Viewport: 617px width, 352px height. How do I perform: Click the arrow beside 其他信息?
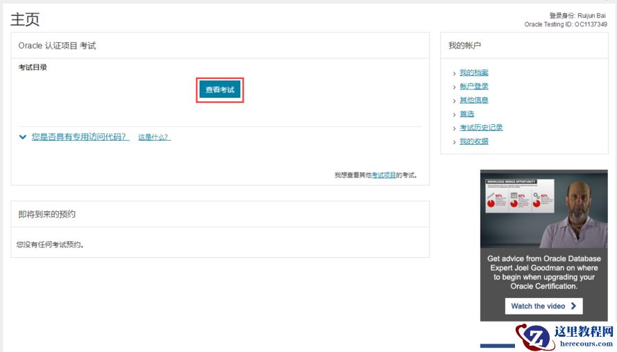click(454, 101)
